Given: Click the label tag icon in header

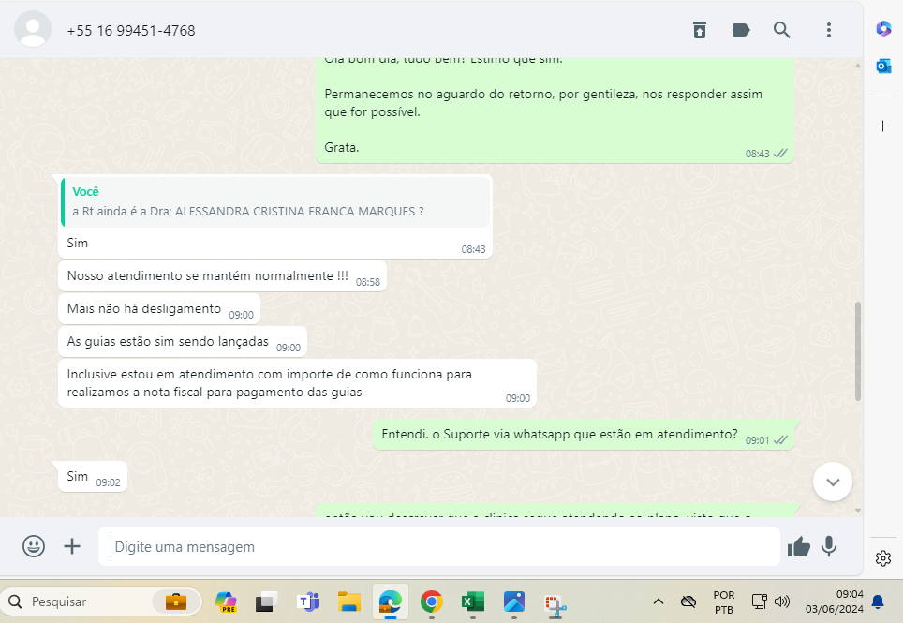Looking at the screenshot, I should pos(741,30).
